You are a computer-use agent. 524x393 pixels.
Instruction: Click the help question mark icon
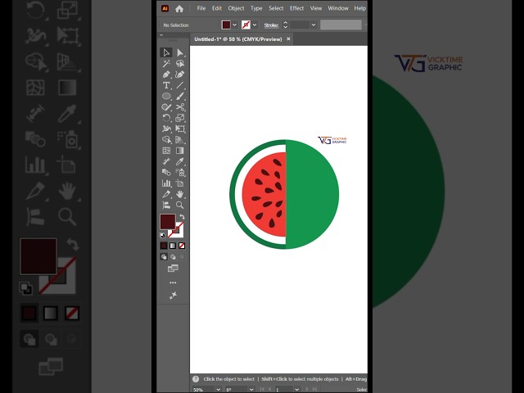(x=196, y=379)
